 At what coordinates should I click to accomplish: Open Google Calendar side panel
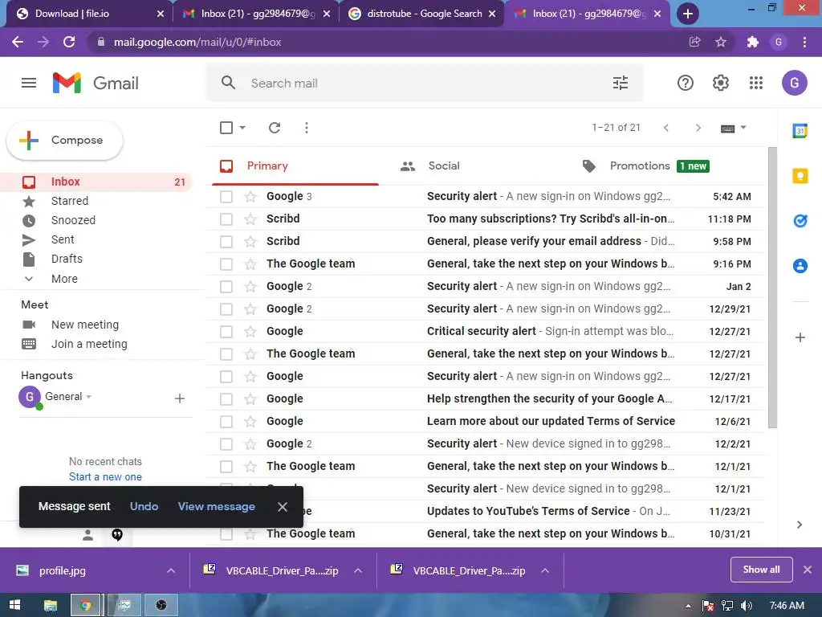[x=800, y=131]
